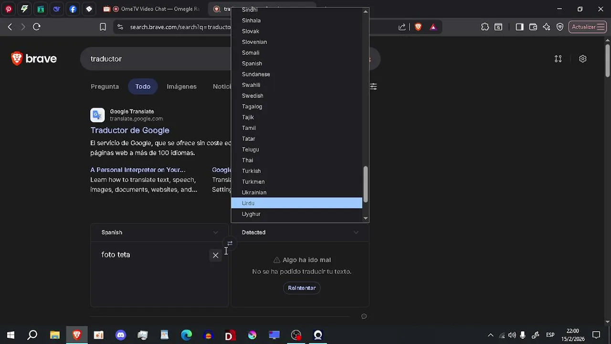Image resolution: width=611 pixels, height=344 pixels.
Task: Choose Turkish from language list
Action: tap(296, 171)
